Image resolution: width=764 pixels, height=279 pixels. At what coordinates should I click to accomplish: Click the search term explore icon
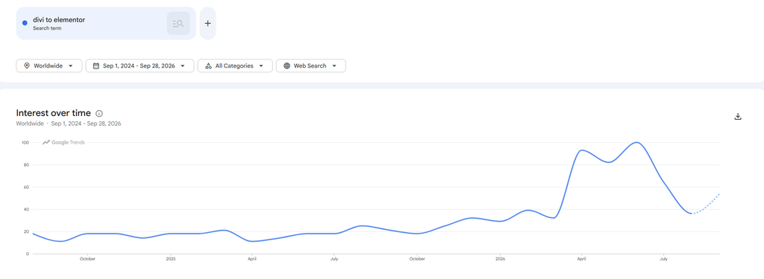[178, 23]
